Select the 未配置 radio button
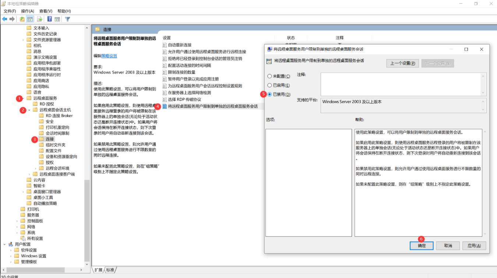This screenshot has height=278, width=497. coord(270,76)
